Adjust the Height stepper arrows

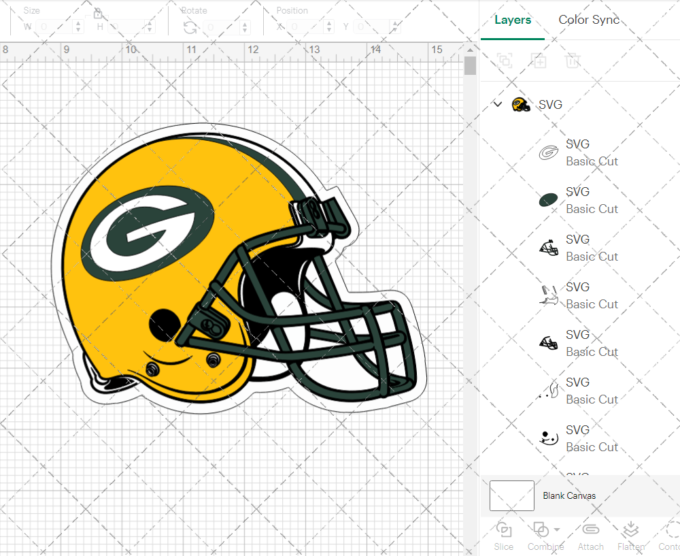150,27
